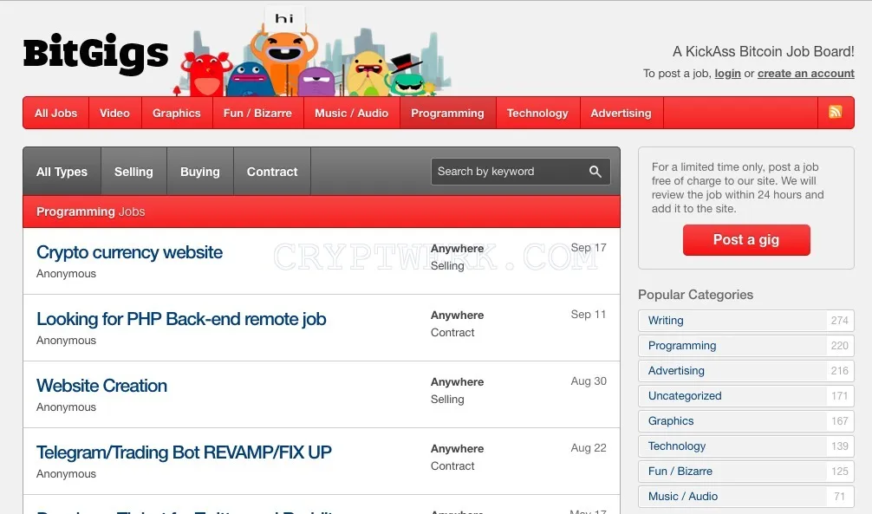Screen dimensions: 872x514
Task: Click the Programming Jobs heading
Action: point(91,211)
